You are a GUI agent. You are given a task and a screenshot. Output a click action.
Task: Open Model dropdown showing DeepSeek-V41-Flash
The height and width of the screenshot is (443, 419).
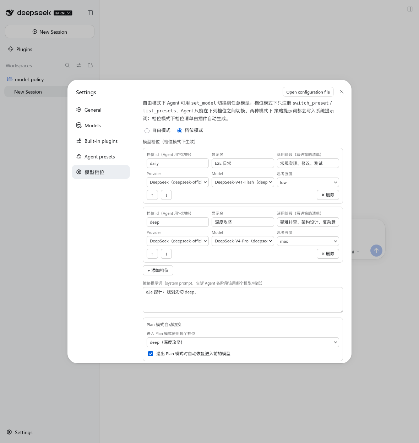(243, 182)
